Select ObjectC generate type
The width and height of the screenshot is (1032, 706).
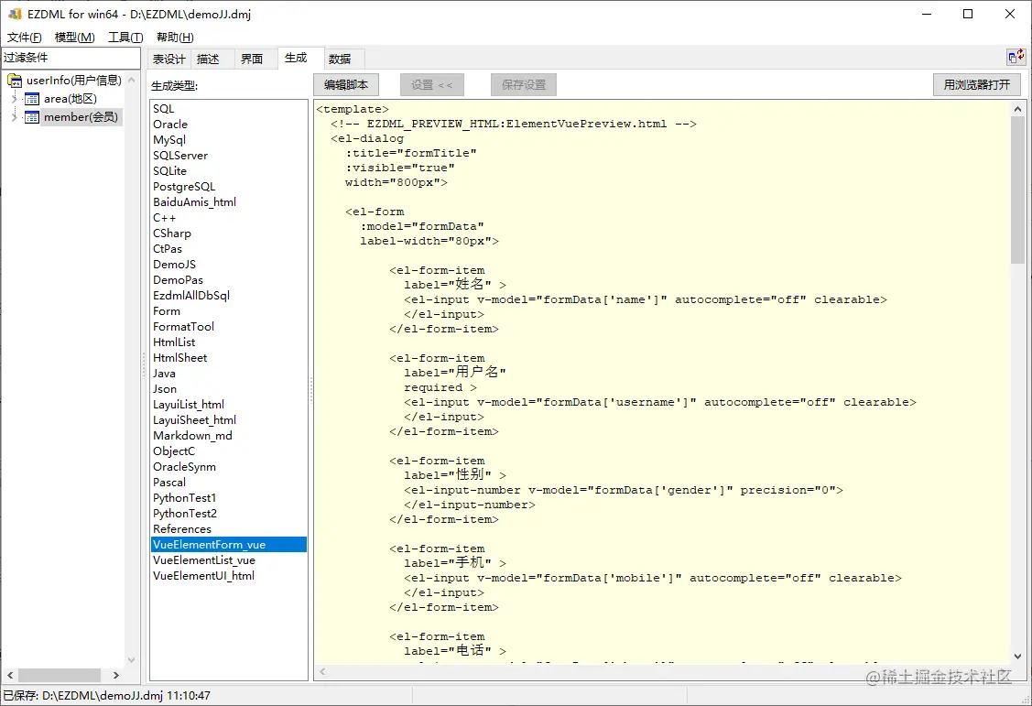[228, 451]
